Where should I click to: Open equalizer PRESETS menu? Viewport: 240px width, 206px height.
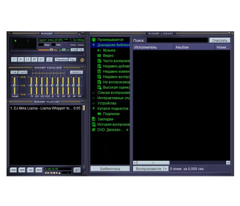[x=76, y=72]
